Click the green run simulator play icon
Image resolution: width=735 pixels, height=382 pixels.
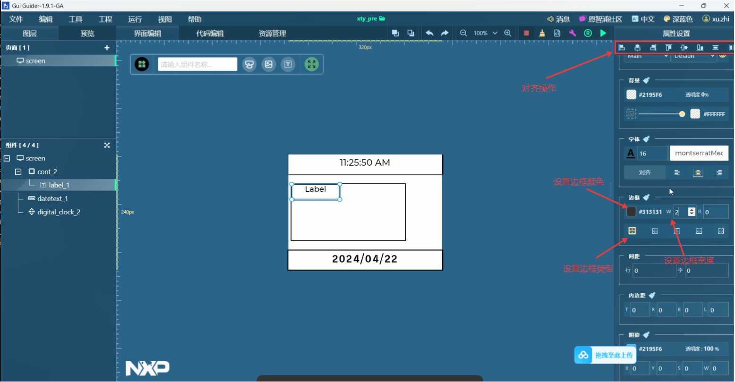(603, 33)
